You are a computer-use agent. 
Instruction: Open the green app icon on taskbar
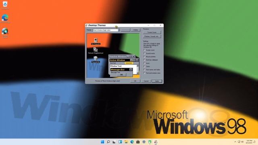pos(150,142)
